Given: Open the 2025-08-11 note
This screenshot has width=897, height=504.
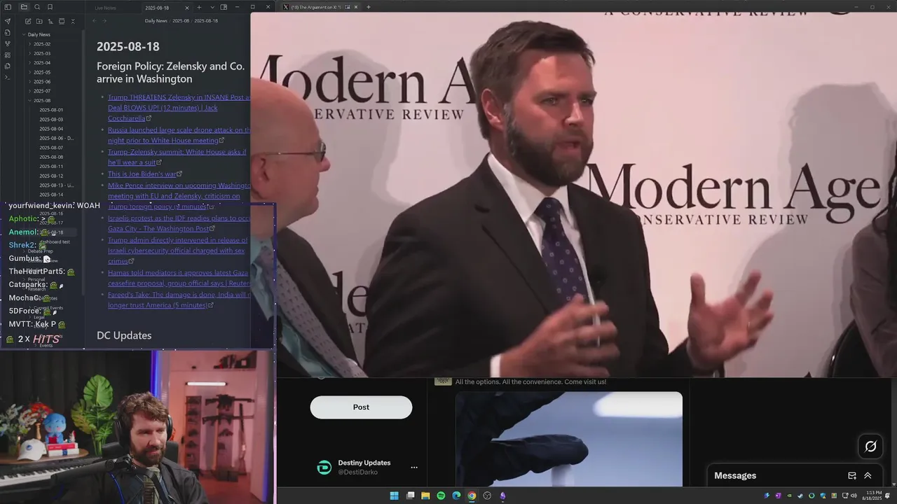Looking at the screenshot, I should click(51, 167).
